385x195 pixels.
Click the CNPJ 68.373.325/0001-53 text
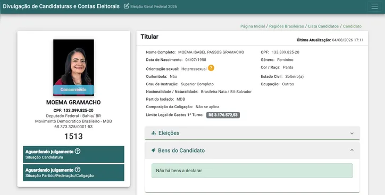point(73,127)
